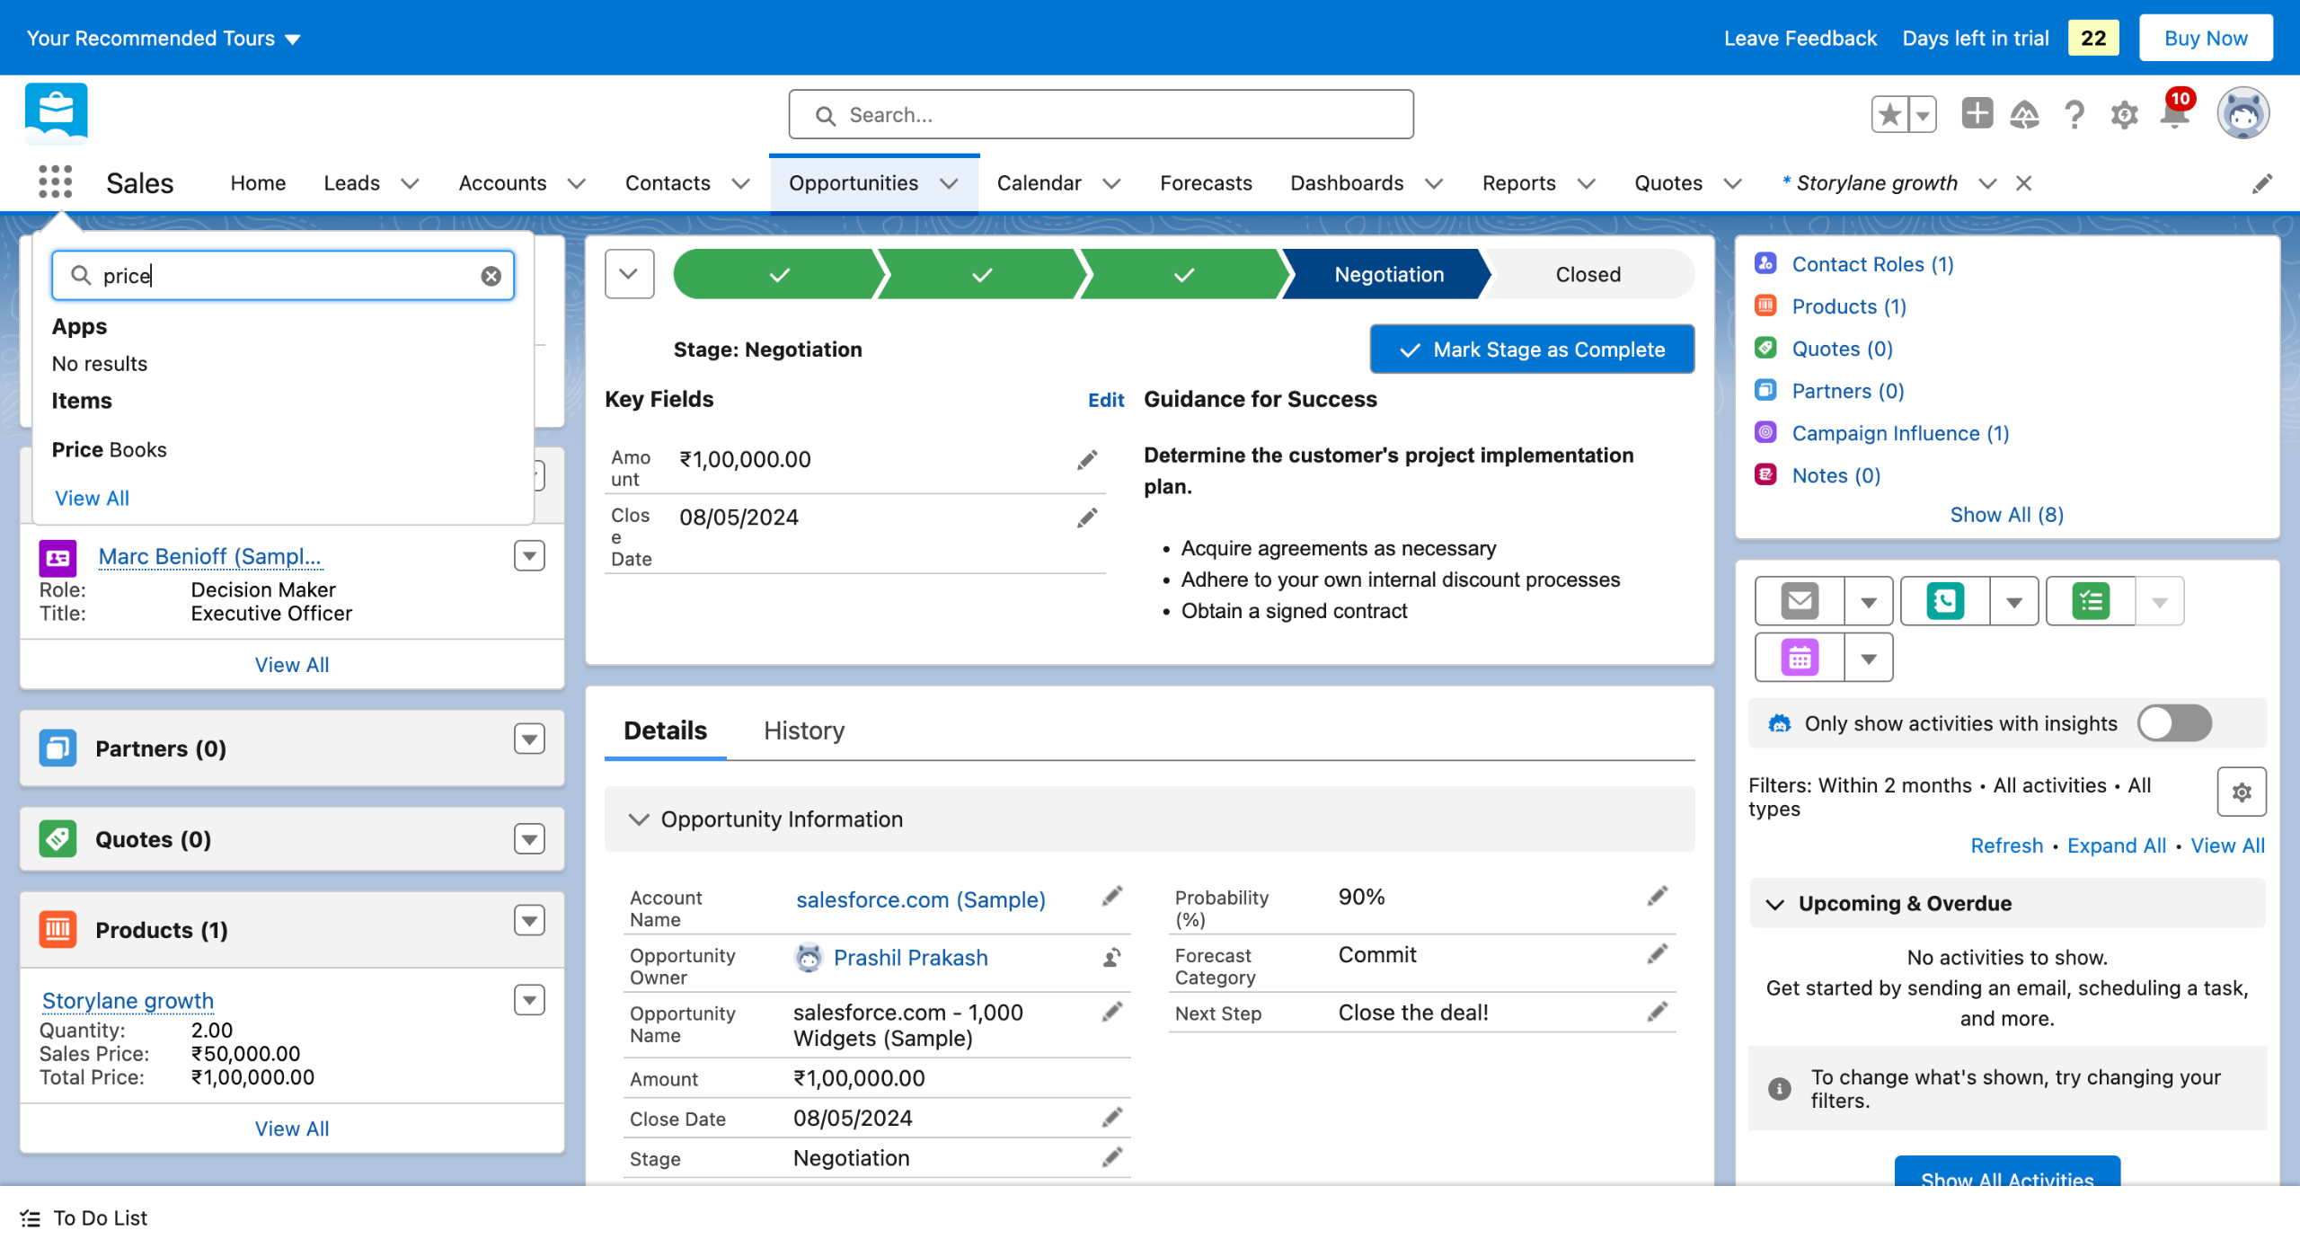
Task: Open the Forecasts nav tab
Action: point(1205,183)
